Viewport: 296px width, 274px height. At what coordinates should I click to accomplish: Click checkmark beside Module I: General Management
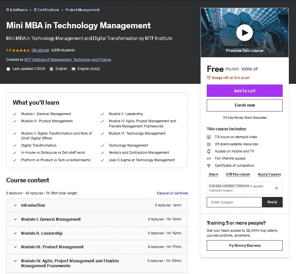[x=15, y=114]
